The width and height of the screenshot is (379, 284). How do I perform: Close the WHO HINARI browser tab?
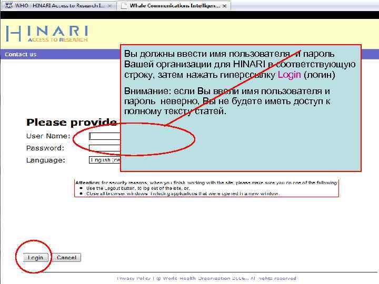[110, 6]
